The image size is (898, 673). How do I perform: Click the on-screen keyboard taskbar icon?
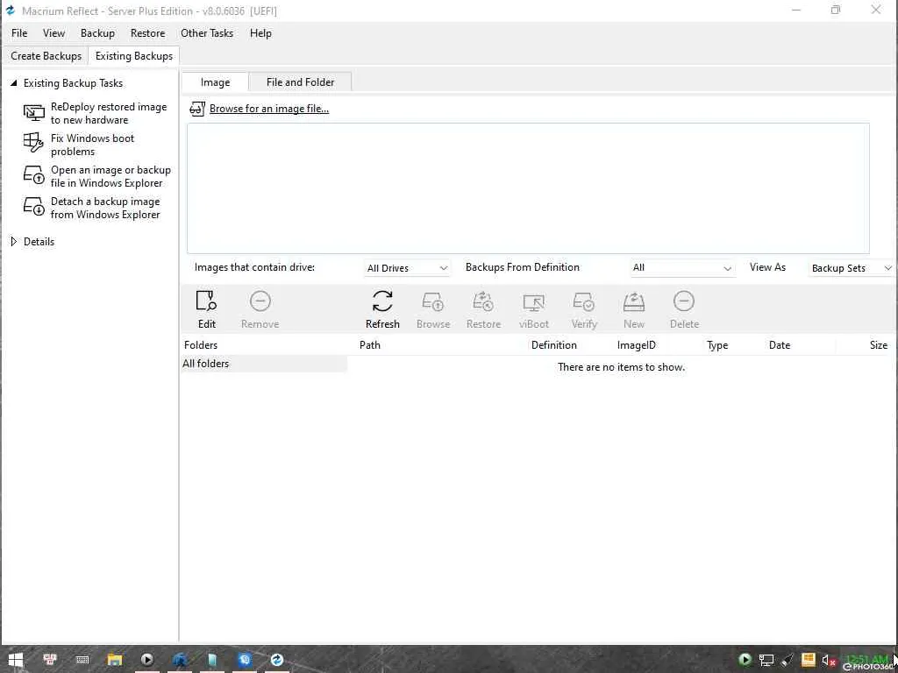point(82,660)
